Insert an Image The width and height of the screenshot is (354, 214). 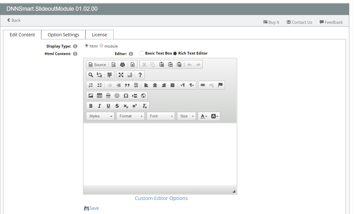(x=91, y=96)
